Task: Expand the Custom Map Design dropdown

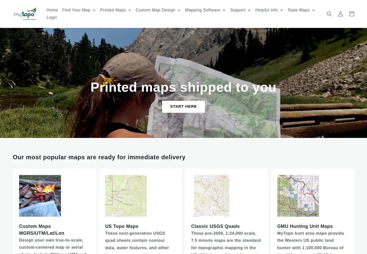Action: tap(158, 10)
